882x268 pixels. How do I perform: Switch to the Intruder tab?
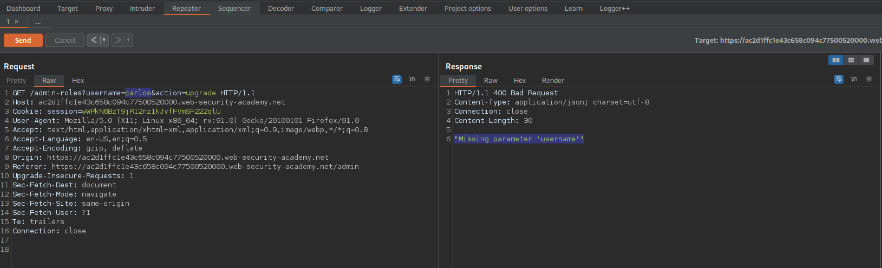click(x=142, y=8)
